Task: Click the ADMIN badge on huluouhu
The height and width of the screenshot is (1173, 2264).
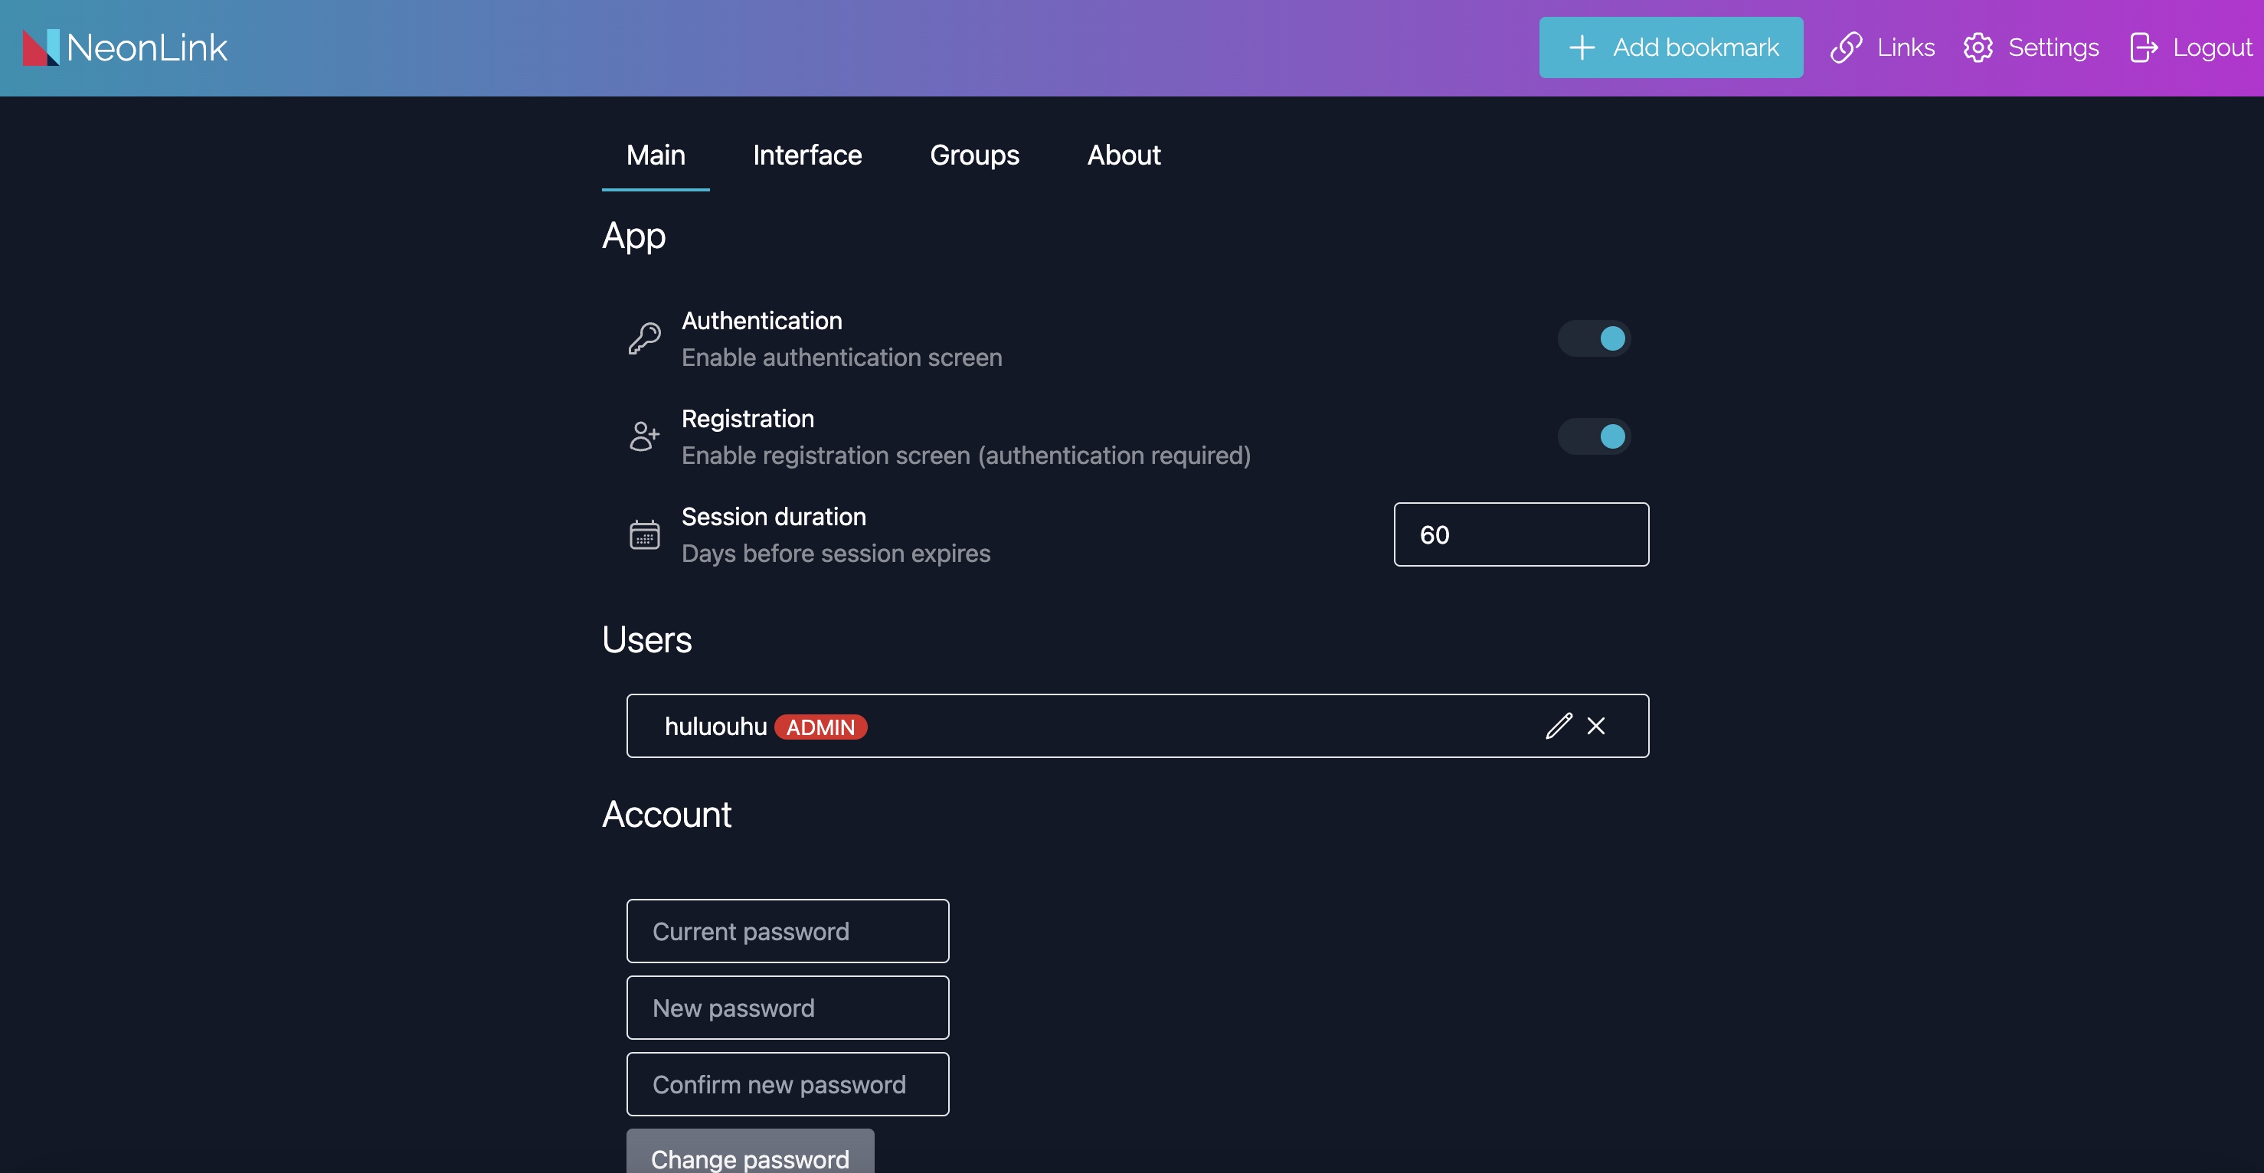Action: (820, 727)
